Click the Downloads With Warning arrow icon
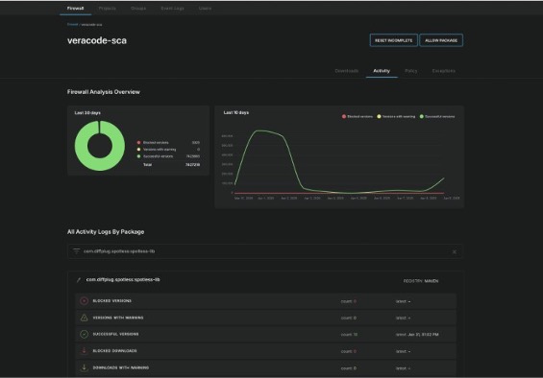The height and width of the screenshot is (378, 543). 85,367
